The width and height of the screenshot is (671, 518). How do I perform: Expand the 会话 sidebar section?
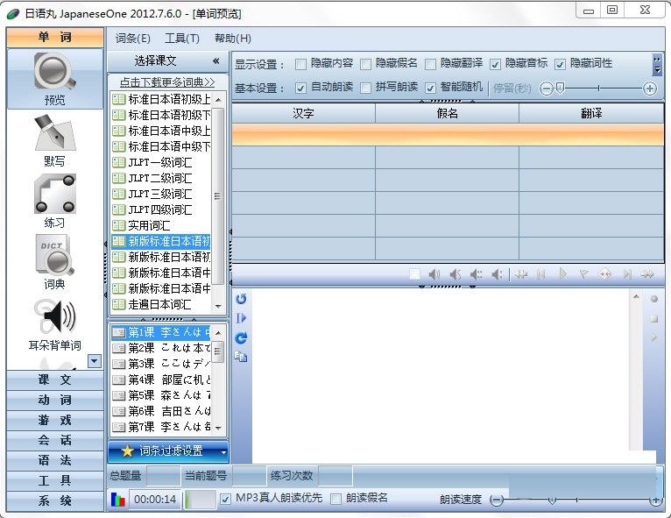(x=55, y=440)
